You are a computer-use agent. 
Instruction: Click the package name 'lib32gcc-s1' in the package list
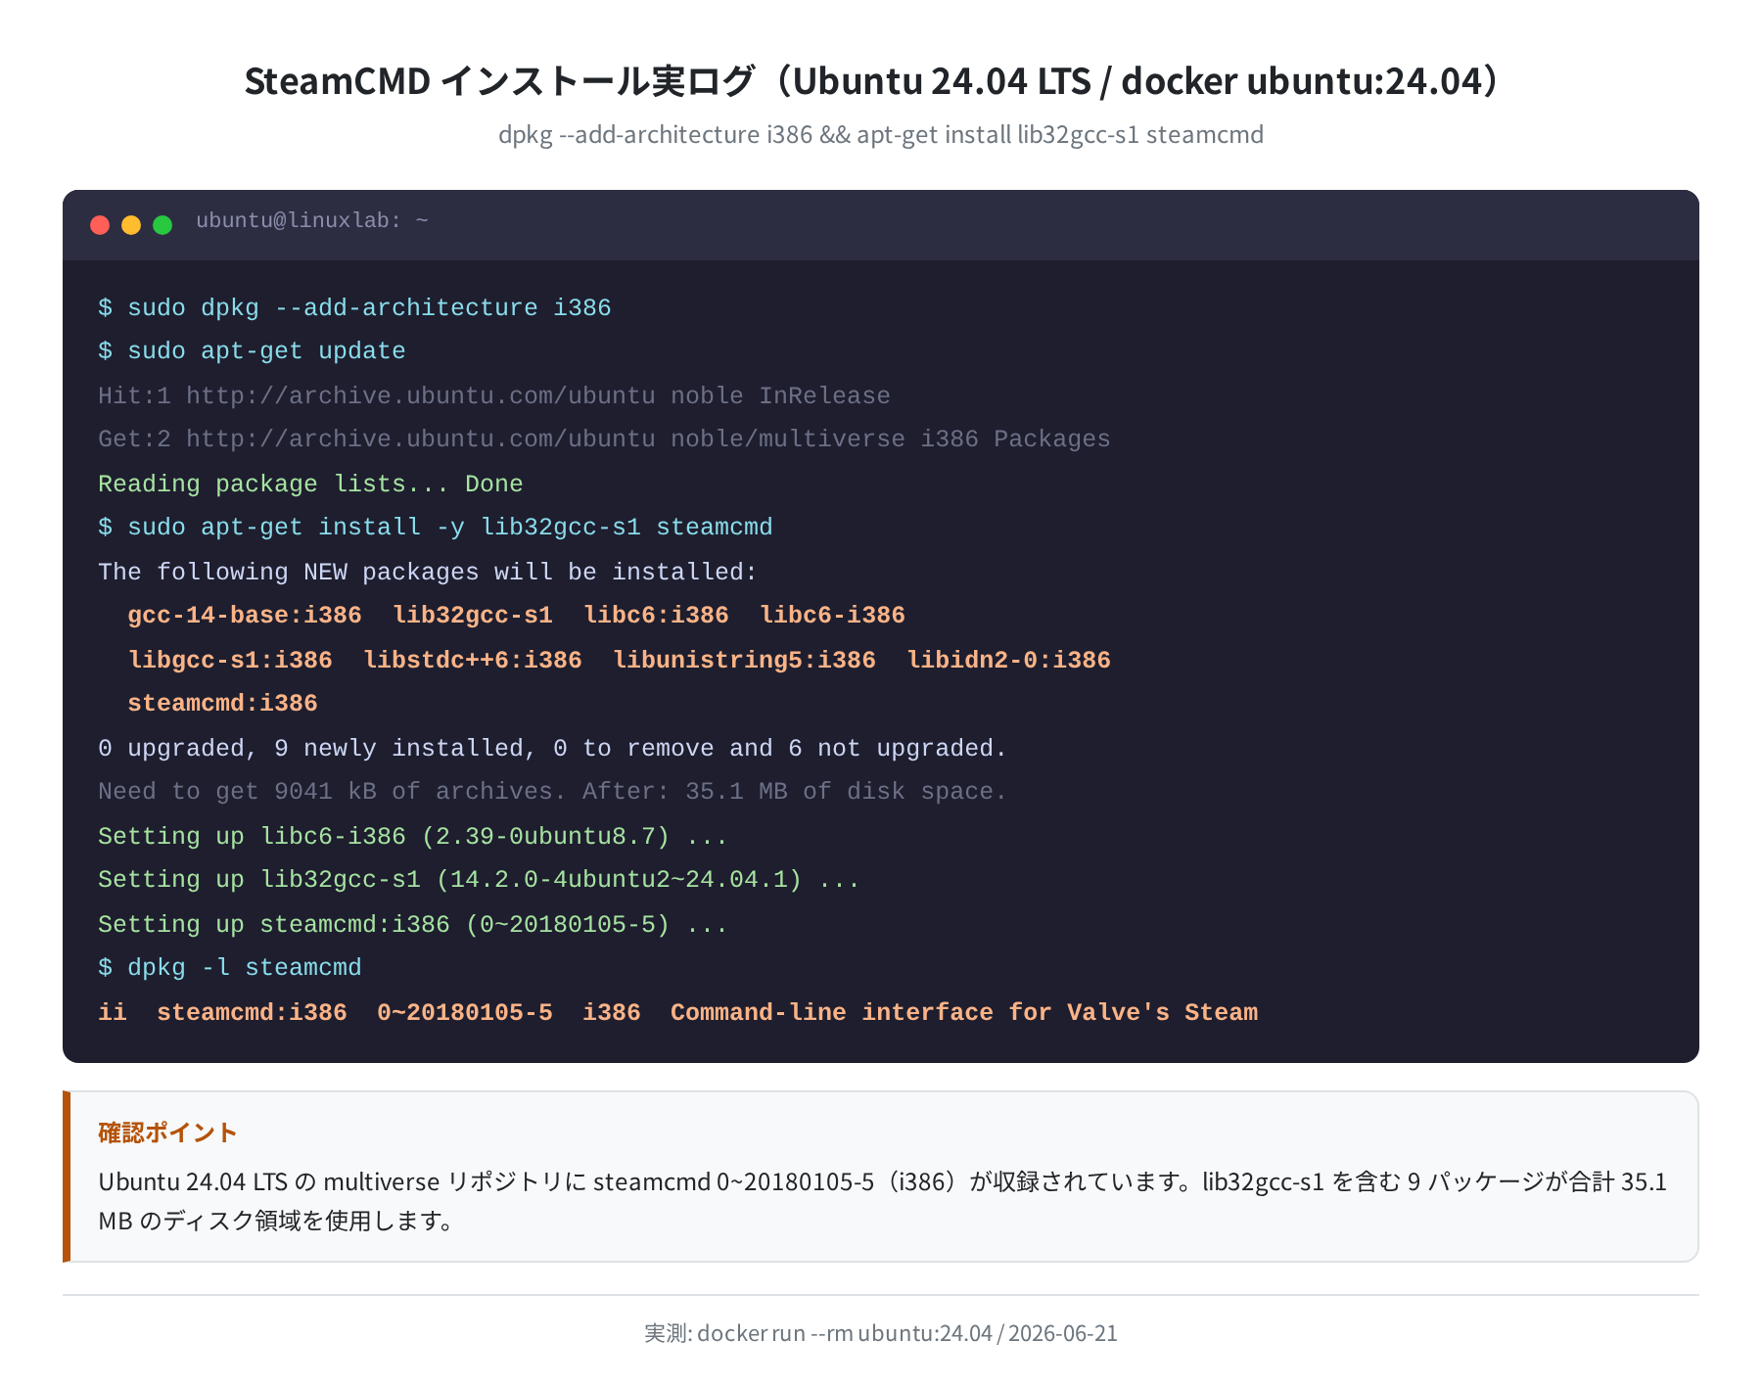tap(473, 615)
